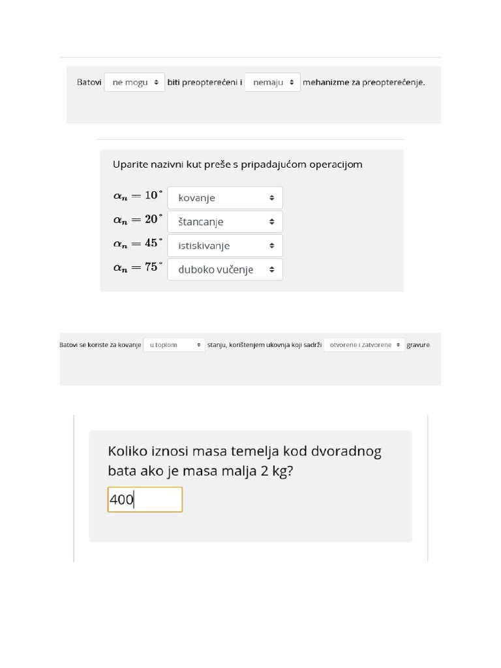Click the arrow icon beside 'otvorene i zatvorene'
This screenshot has height=668, width=501.
click(398, 344)
